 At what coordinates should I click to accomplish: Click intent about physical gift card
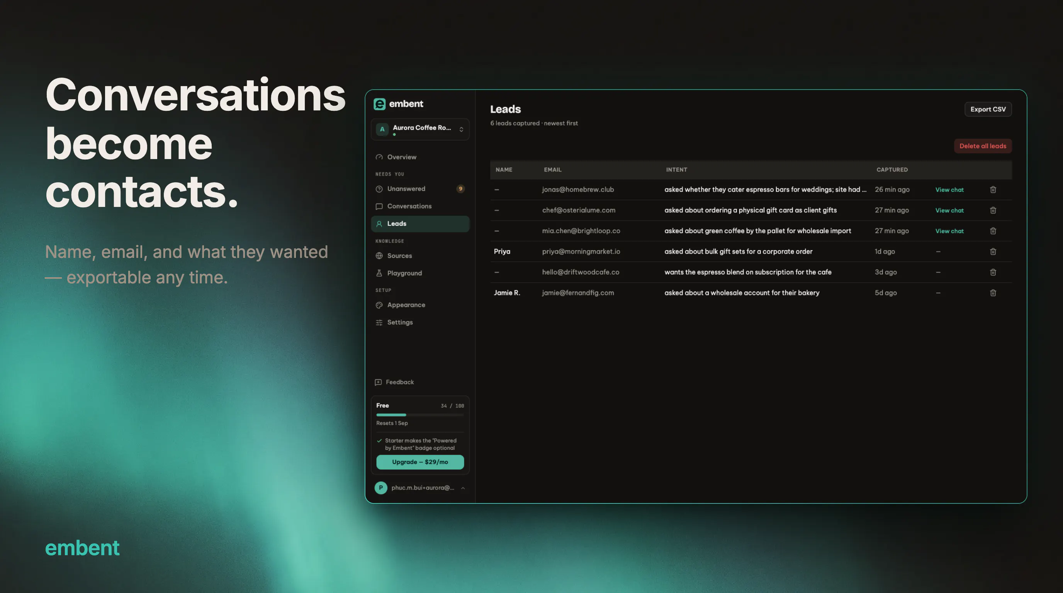pyautogui.click(x=750, y=210)
